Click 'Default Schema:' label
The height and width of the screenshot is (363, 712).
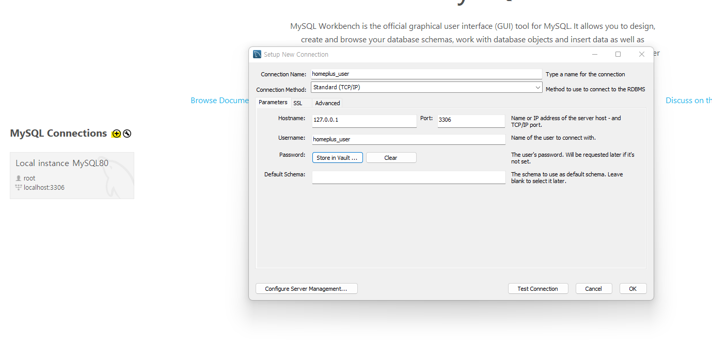pos(285,174)
